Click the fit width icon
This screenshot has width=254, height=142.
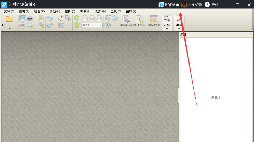tap(99, 18)
